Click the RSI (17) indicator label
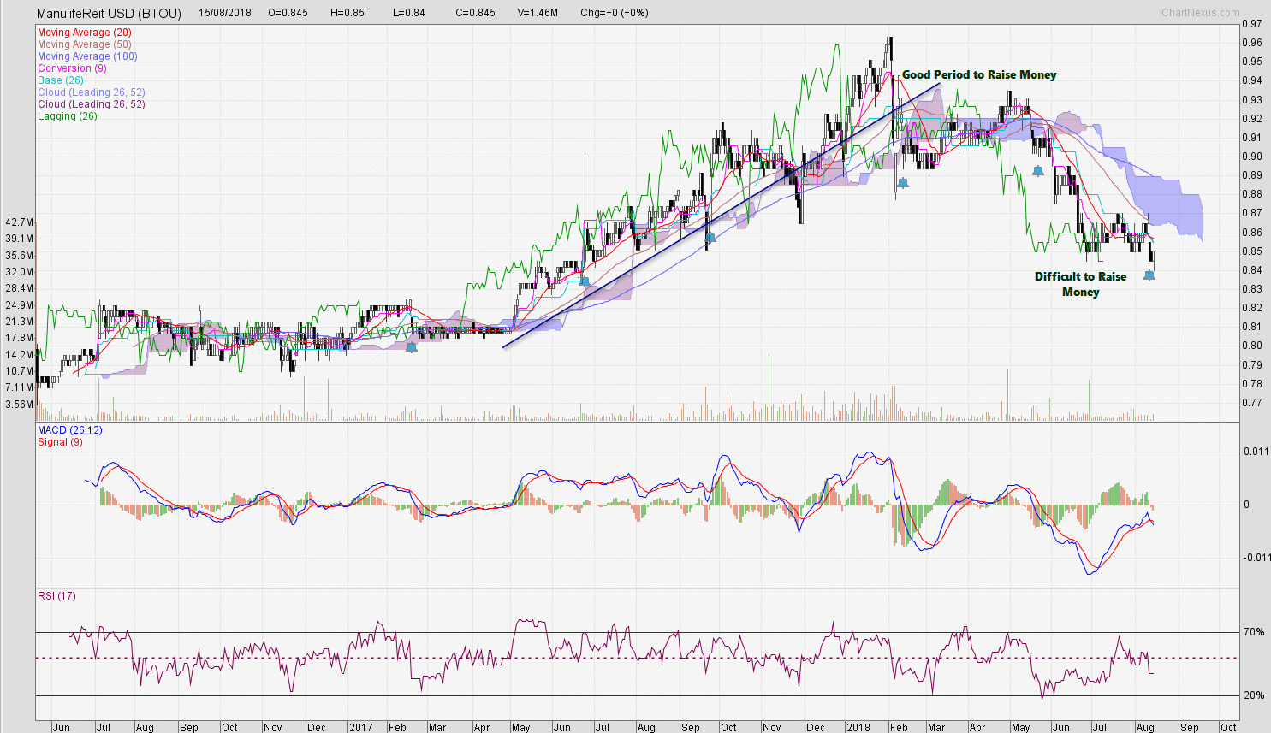Screen dimensions: 1271x733 (x=56, y=595)
